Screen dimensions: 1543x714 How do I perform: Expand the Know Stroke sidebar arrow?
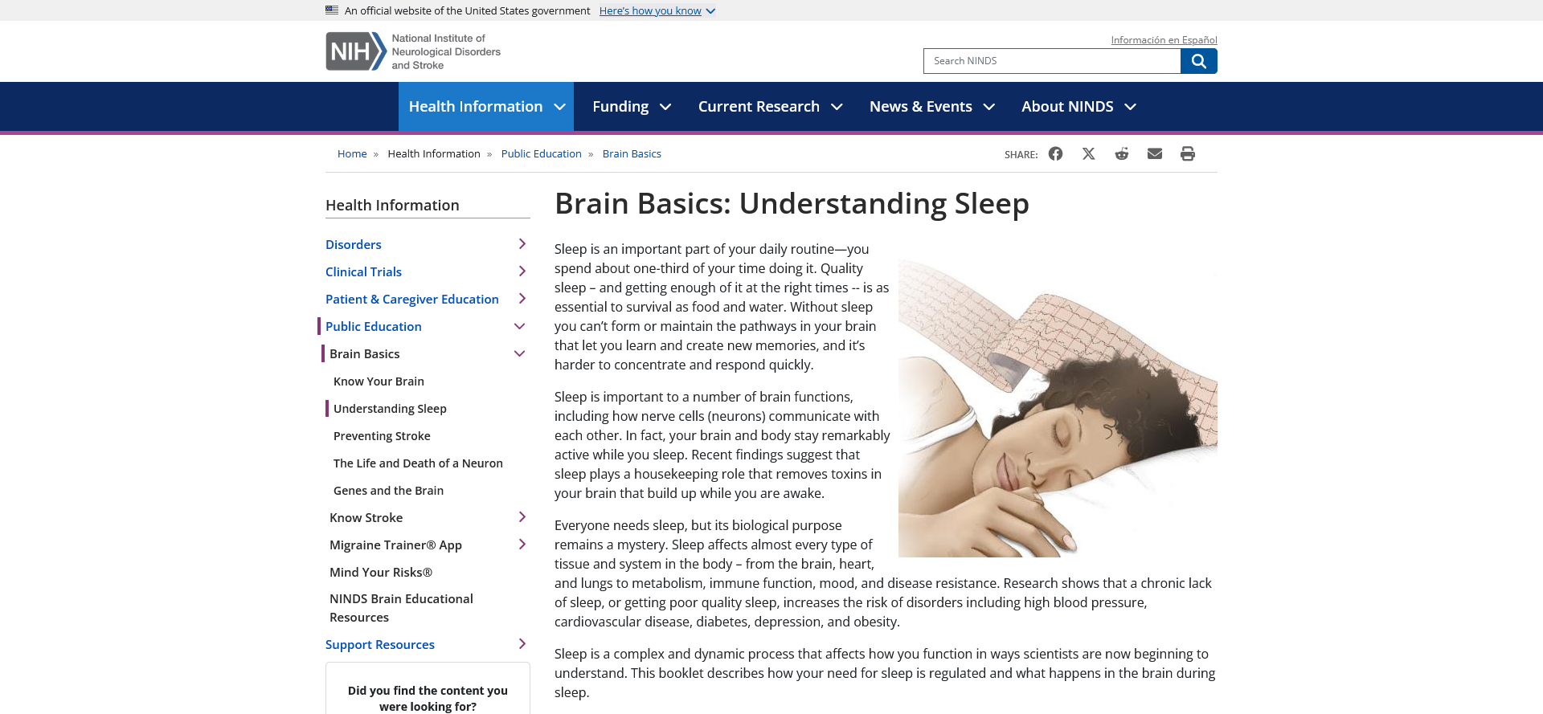(x=522, y=517)
